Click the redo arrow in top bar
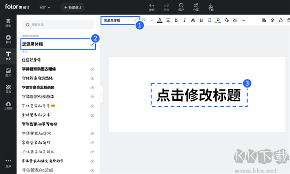The image size is (290, 174). (x=166, y=7)
